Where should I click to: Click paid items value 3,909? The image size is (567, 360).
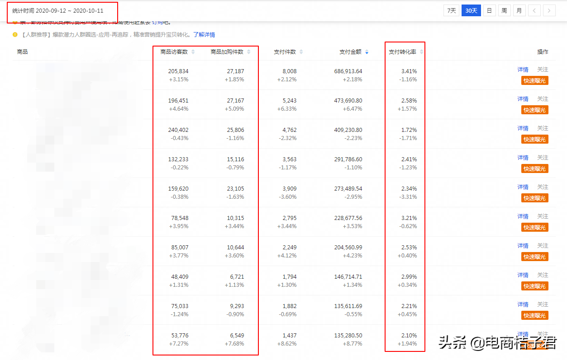[290, 189]
